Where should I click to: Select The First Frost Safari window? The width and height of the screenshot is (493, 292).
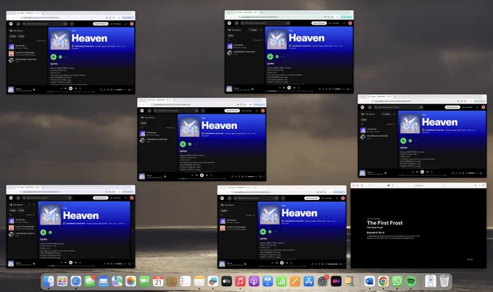click(418, 225)
